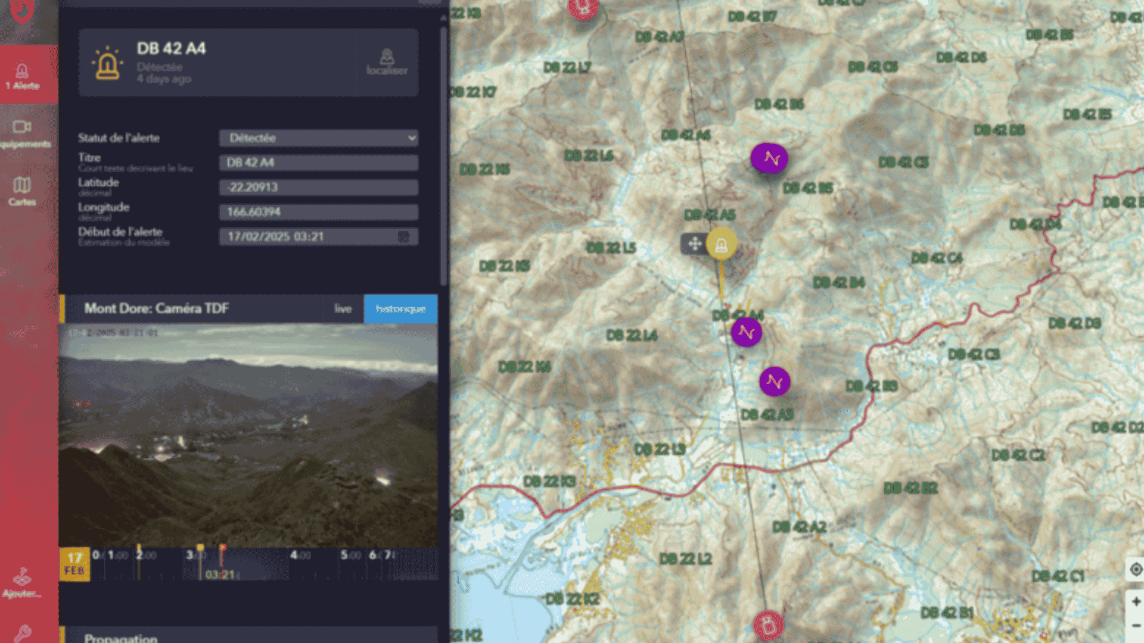Click the DB 42 C3 grid label on map
This screenshot has width=1144, height=643.
pyautogui.click(x=974, y=355)
